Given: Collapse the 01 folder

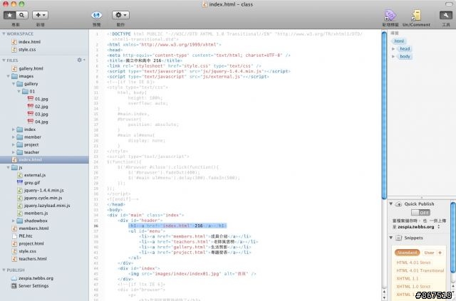Looking at the screenshot, I should (19, 92).
